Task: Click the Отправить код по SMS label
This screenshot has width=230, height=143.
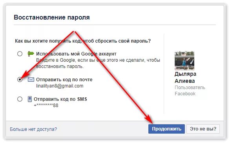Action: pos(60,99)
